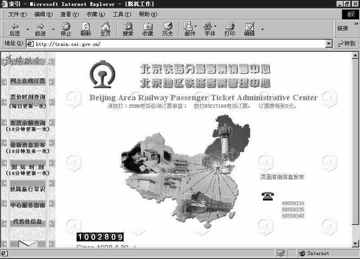Open the 查看 (View) menu

coord(68,14)
